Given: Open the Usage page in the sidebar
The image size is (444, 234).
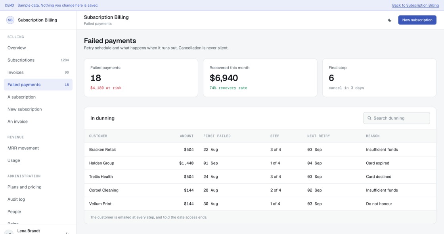Looking at the screenshot, I should click(x=38, y=160).
